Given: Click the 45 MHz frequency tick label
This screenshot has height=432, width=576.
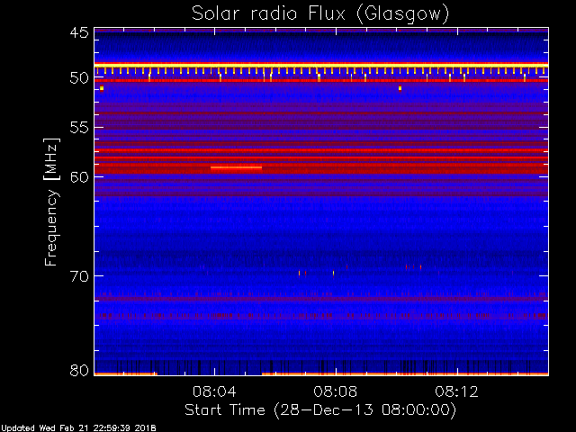Looking at the screenshot, I should click(78, 33).
